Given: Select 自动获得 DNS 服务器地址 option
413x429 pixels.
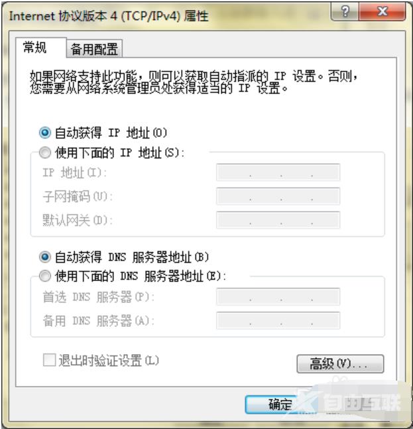Looking at the screenshot, I should coord(45,257).
